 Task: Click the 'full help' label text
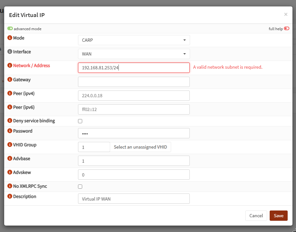(275, 29)
